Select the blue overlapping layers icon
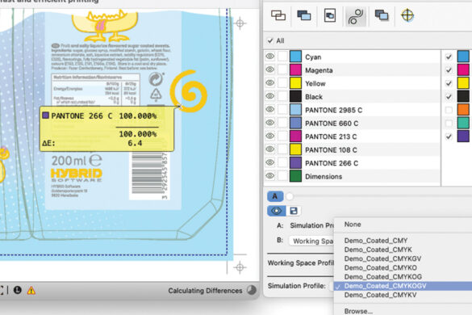The image size is (472, 315). click(x=303, y=15)
